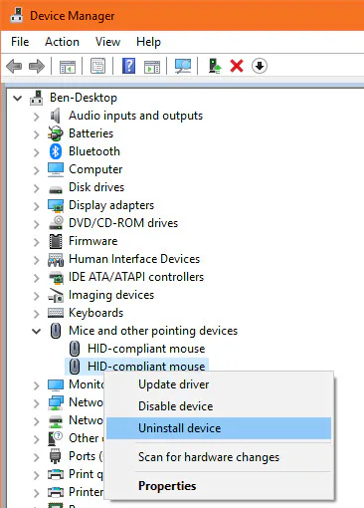Viewport: 364px width, 508px height.
Task: Expand the Disk drives category
Action: tap(37, 188)
